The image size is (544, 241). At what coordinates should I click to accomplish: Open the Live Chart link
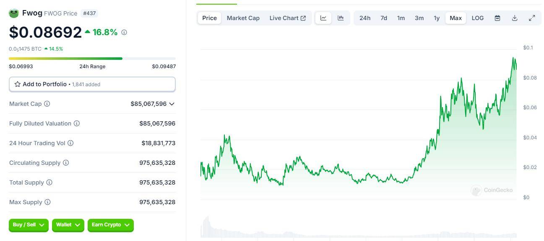click(288, 18)
